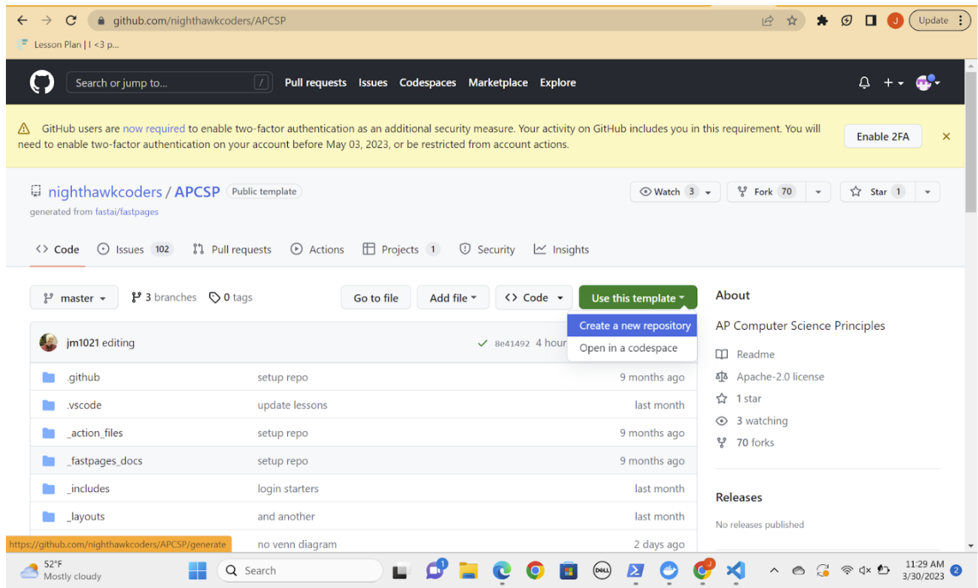Open the .vscode folder
Image resolution: width=978 pixels, height=588 pixels.
point(84,405)
